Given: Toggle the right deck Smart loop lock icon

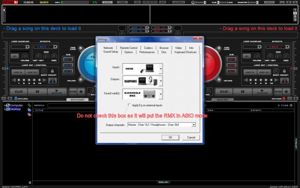Looking at the screenshot, I should point(284,71).
